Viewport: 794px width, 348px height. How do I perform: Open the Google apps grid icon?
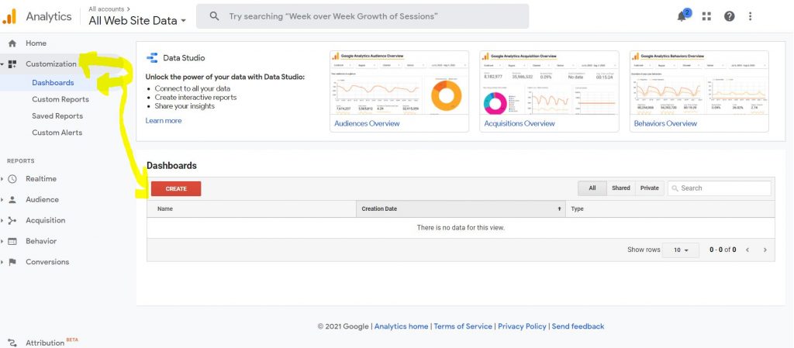tap(706, 16)
